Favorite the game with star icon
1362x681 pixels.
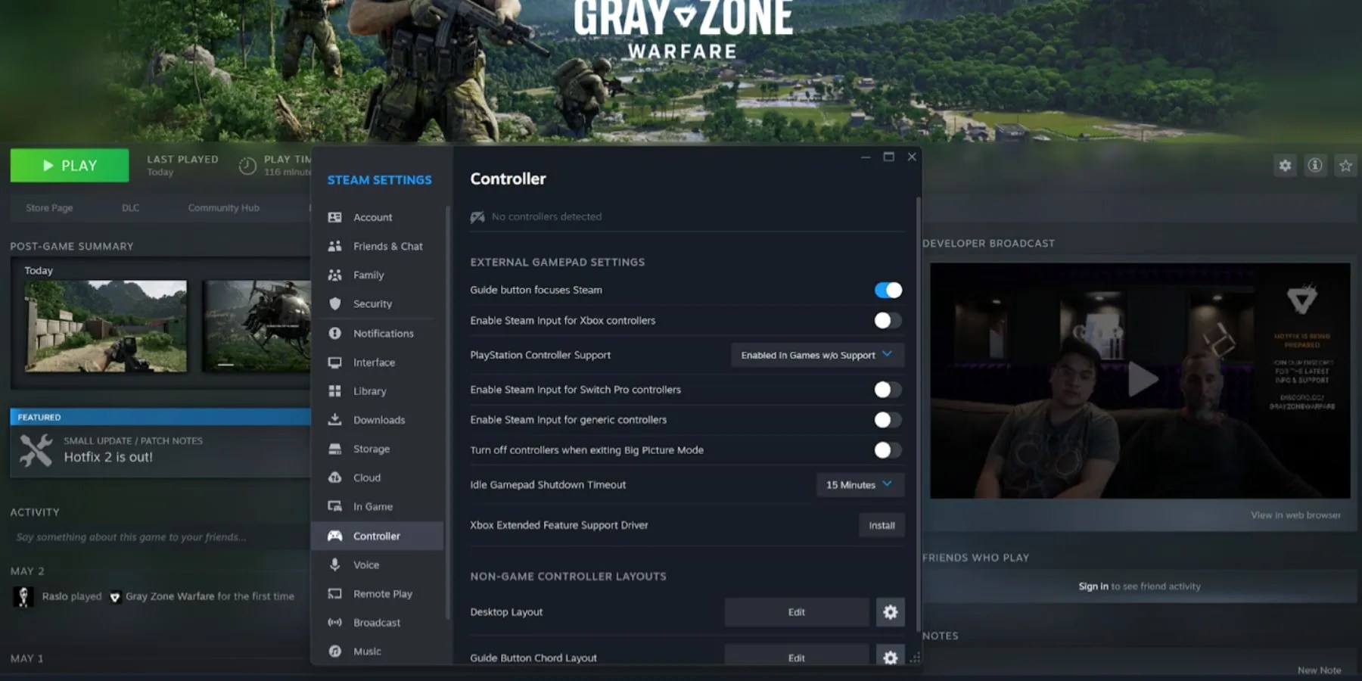[1345, 166]
